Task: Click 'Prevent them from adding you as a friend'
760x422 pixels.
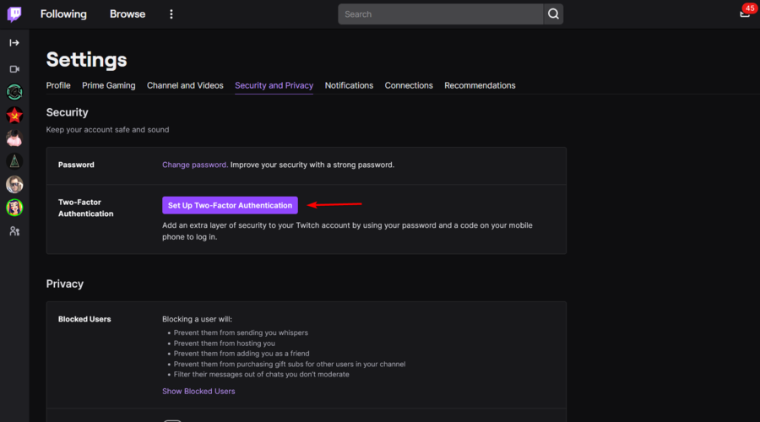Action: [242, 354]
